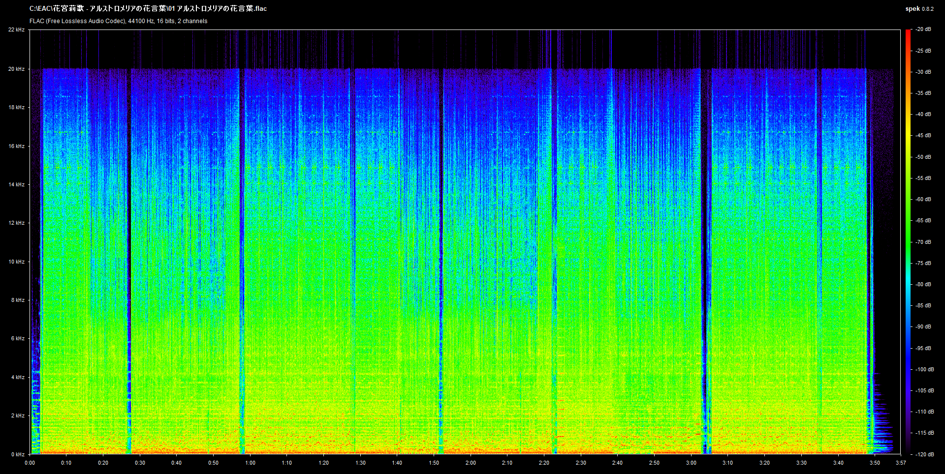This screenshot has width=945, height=474.
Task: Click the 12 kHz frequency axis label
Action: pos(16,223)
